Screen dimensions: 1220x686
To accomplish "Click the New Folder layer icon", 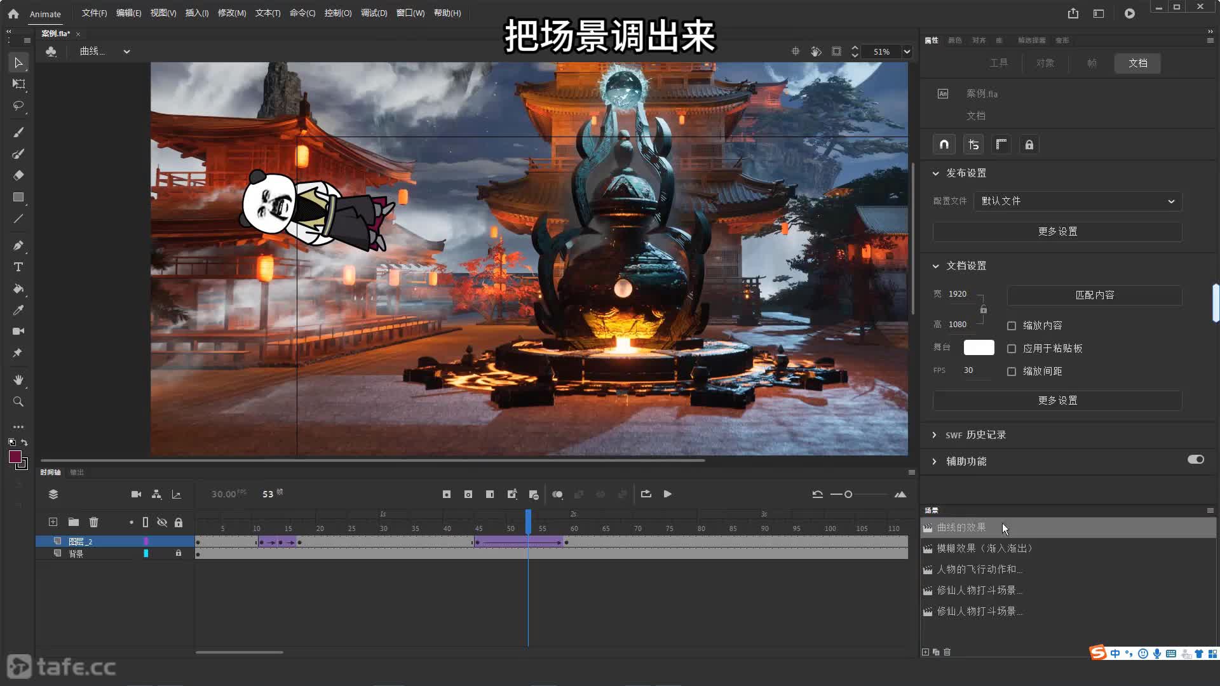I will (74, 522).
